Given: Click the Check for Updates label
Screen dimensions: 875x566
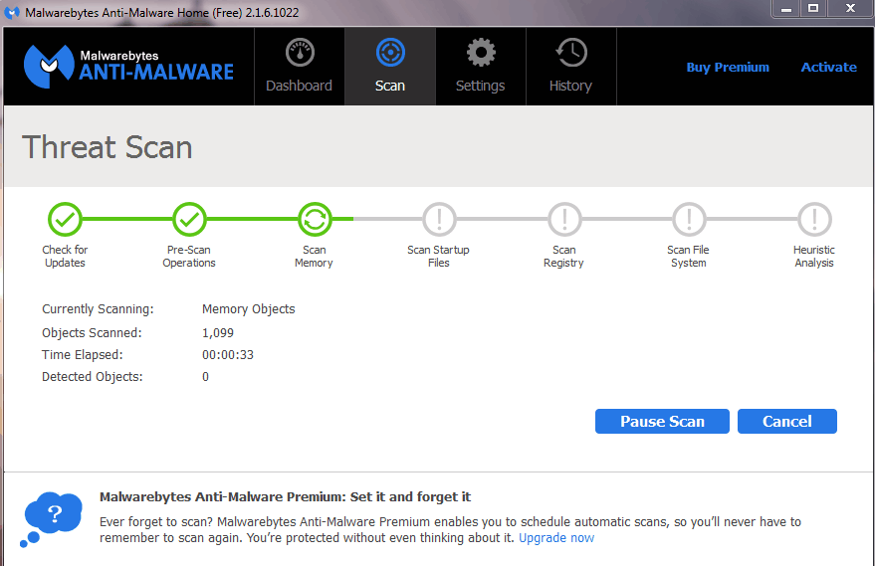Looking at the screenshot, I should click(65, 257).
